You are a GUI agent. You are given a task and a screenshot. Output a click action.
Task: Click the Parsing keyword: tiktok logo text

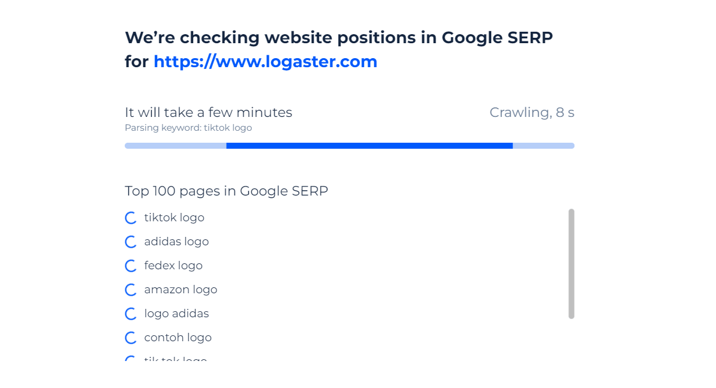[188, 128]
